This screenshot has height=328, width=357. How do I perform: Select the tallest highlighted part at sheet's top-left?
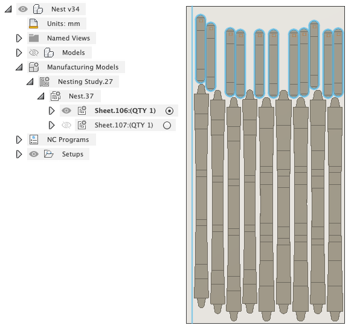pos(201,49)
